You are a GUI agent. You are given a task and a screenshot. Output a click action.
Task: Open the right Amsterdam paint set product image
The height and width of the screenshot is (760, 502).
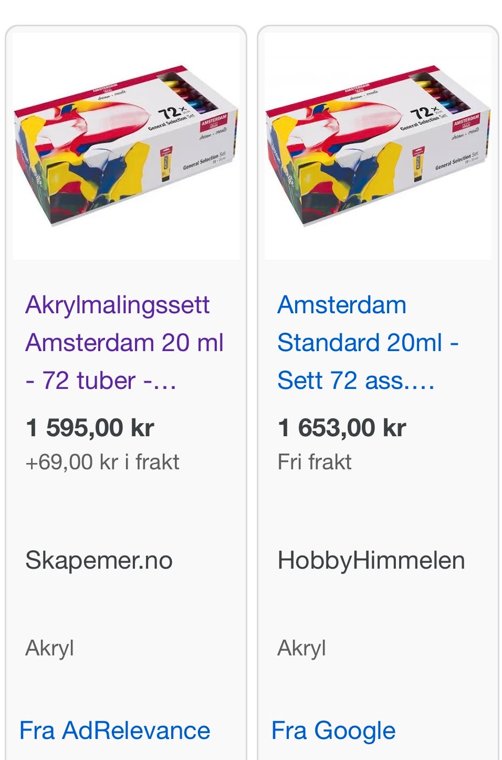pyautogui.click(x=378, y=147)
